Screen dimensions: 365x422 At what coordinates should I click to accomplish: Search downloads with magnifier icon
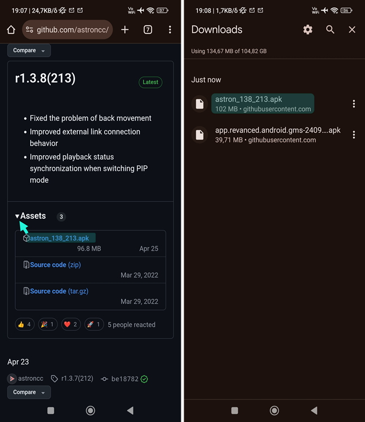click(330, 30)
